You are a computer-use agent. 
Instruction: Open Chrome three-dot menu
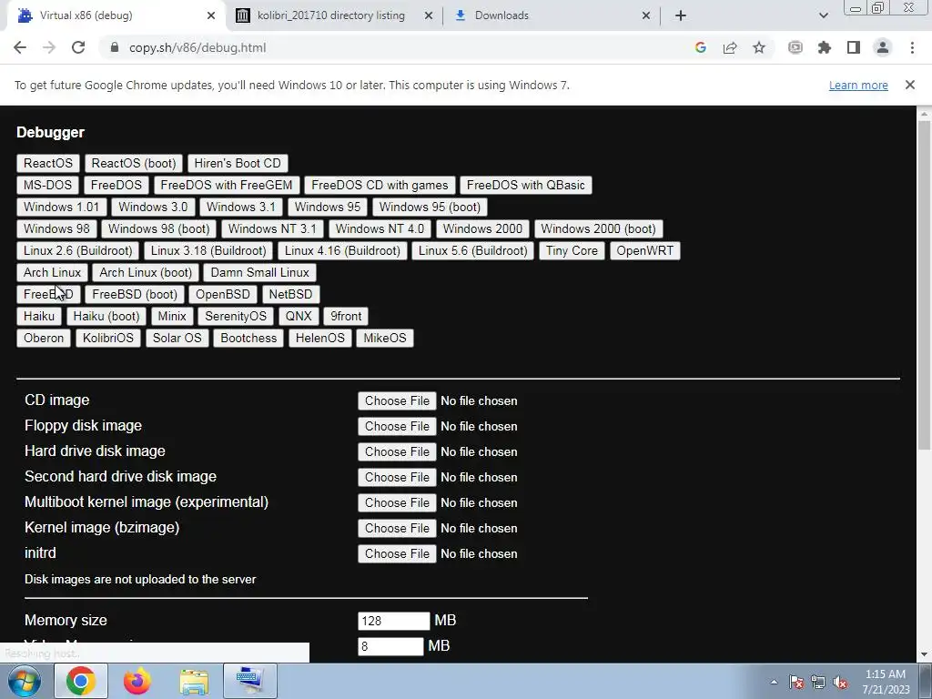pos(912,47)
